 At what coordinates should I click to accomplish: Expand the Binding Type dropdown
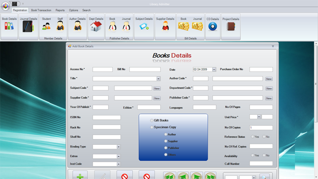click(x=118, y=147)
